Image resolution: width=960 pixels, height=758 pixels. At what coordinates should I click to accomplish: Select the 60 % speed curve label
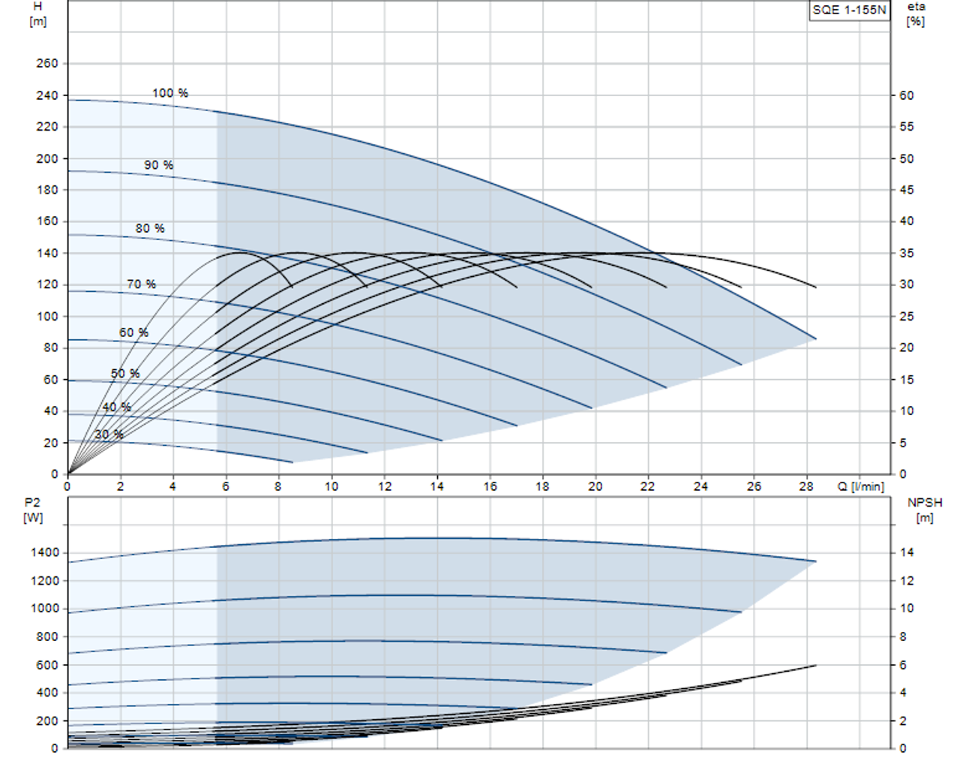(133, 332)
